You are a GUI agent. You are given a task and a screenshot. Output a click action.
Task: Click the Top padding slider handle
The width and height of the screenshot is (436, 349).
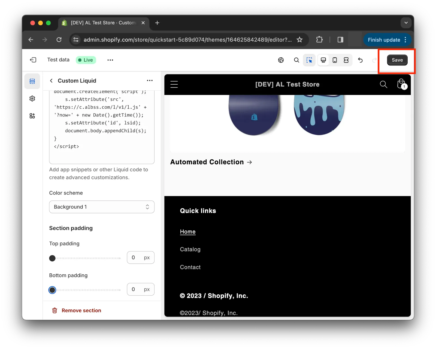pos(52,258)
